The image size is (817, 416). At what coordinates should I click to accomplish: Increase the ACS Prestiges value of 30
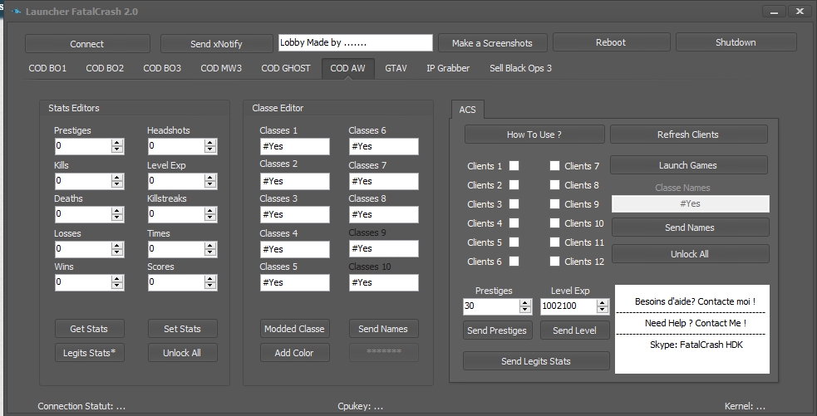(x=525, y=302)
